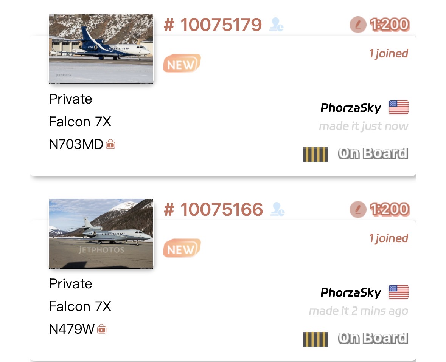Image resolution: width=446 pixels, height=362 pixels.
Task: Click the lock icon beside N703MD
Action: point(110,144)
